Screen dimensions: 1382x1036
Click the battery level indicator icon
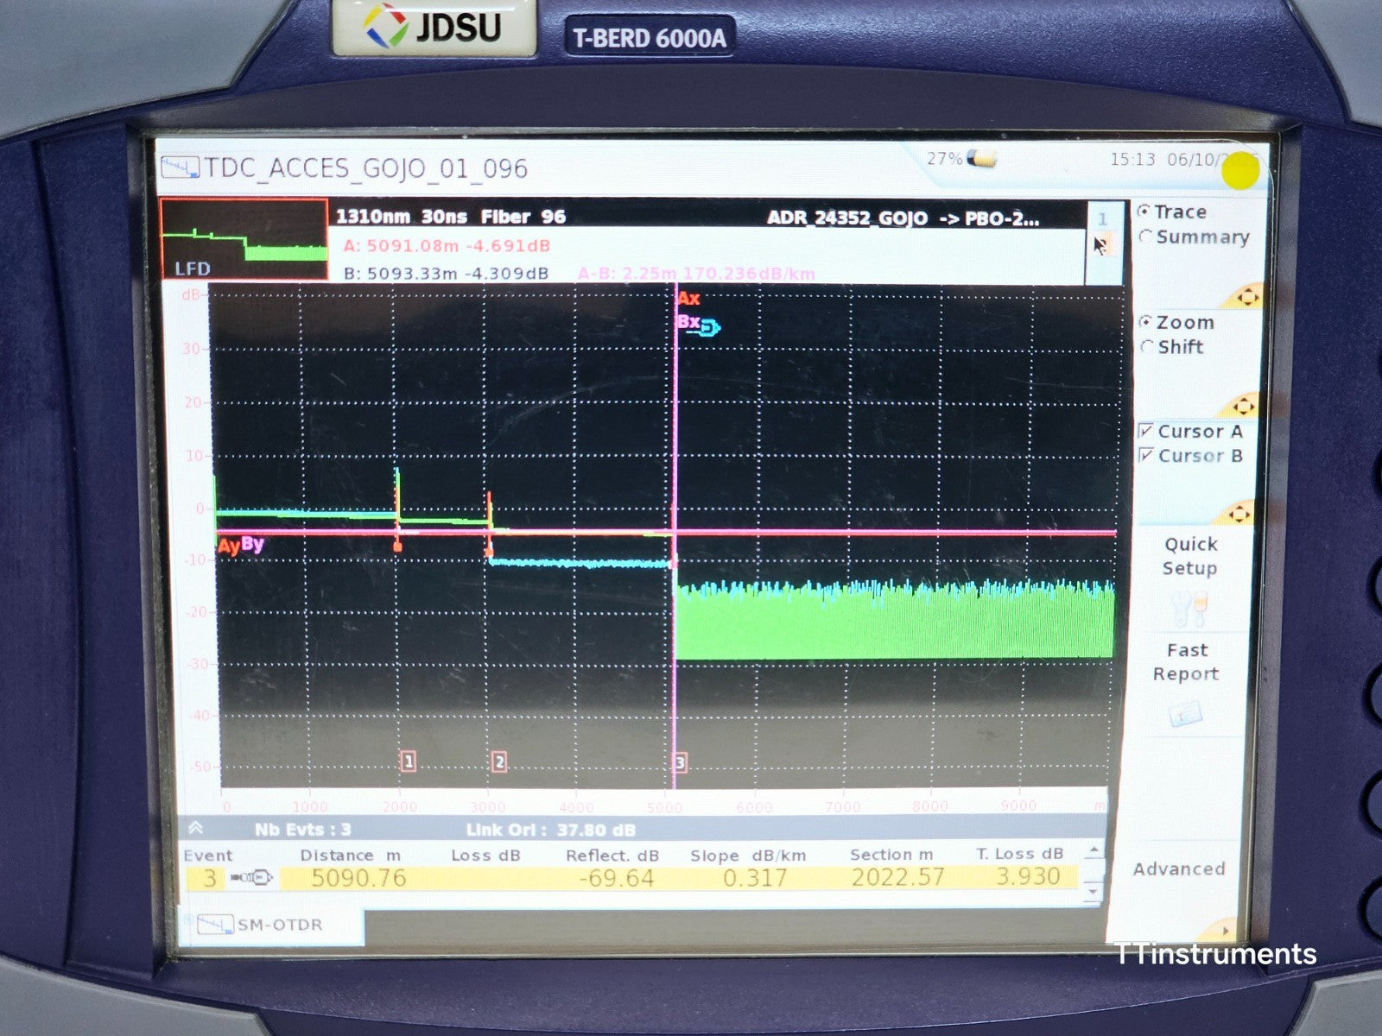[x=980, y=159]
